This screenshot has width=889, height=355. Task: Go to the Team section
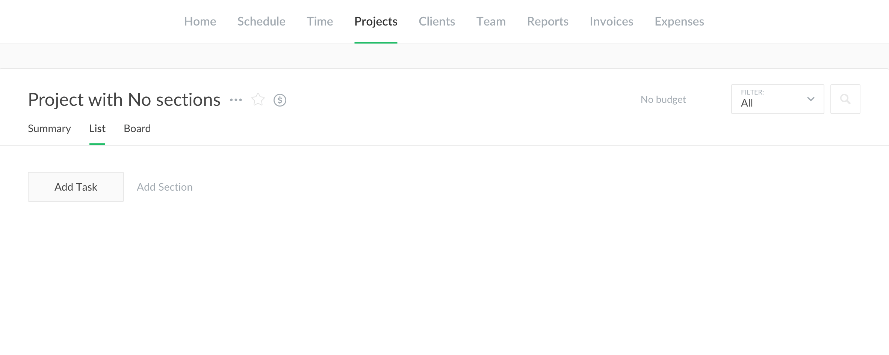491,21
